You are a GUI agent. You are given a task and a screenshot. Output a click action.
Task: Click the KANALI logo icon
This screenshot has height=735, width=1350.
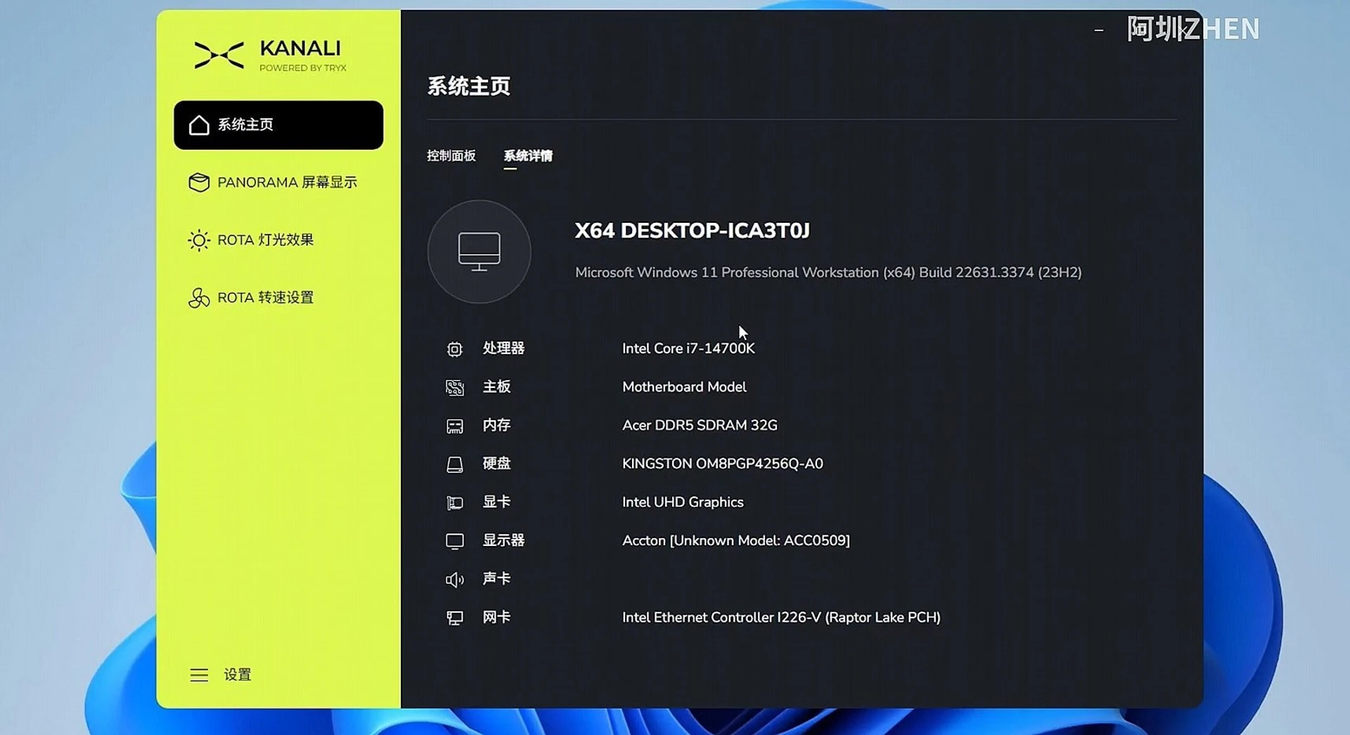(219, 56)
